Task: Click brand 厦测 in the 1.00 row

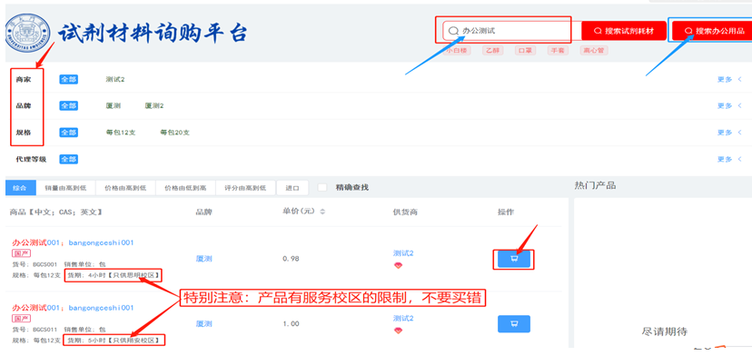Action: (203, 324)
